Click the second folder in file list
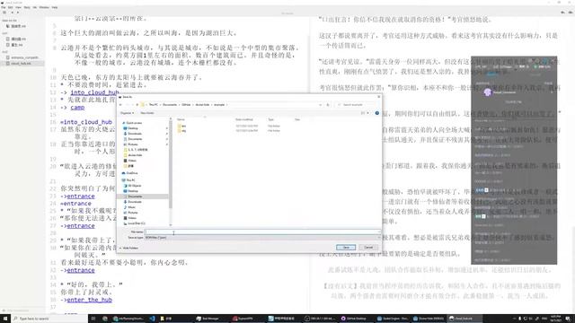This screenshot has height=323, width=575. point(183,131)
